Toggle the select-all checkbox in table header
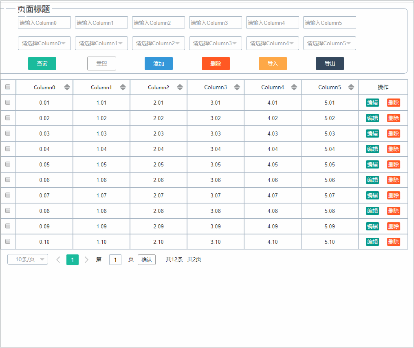 [8, 87]
